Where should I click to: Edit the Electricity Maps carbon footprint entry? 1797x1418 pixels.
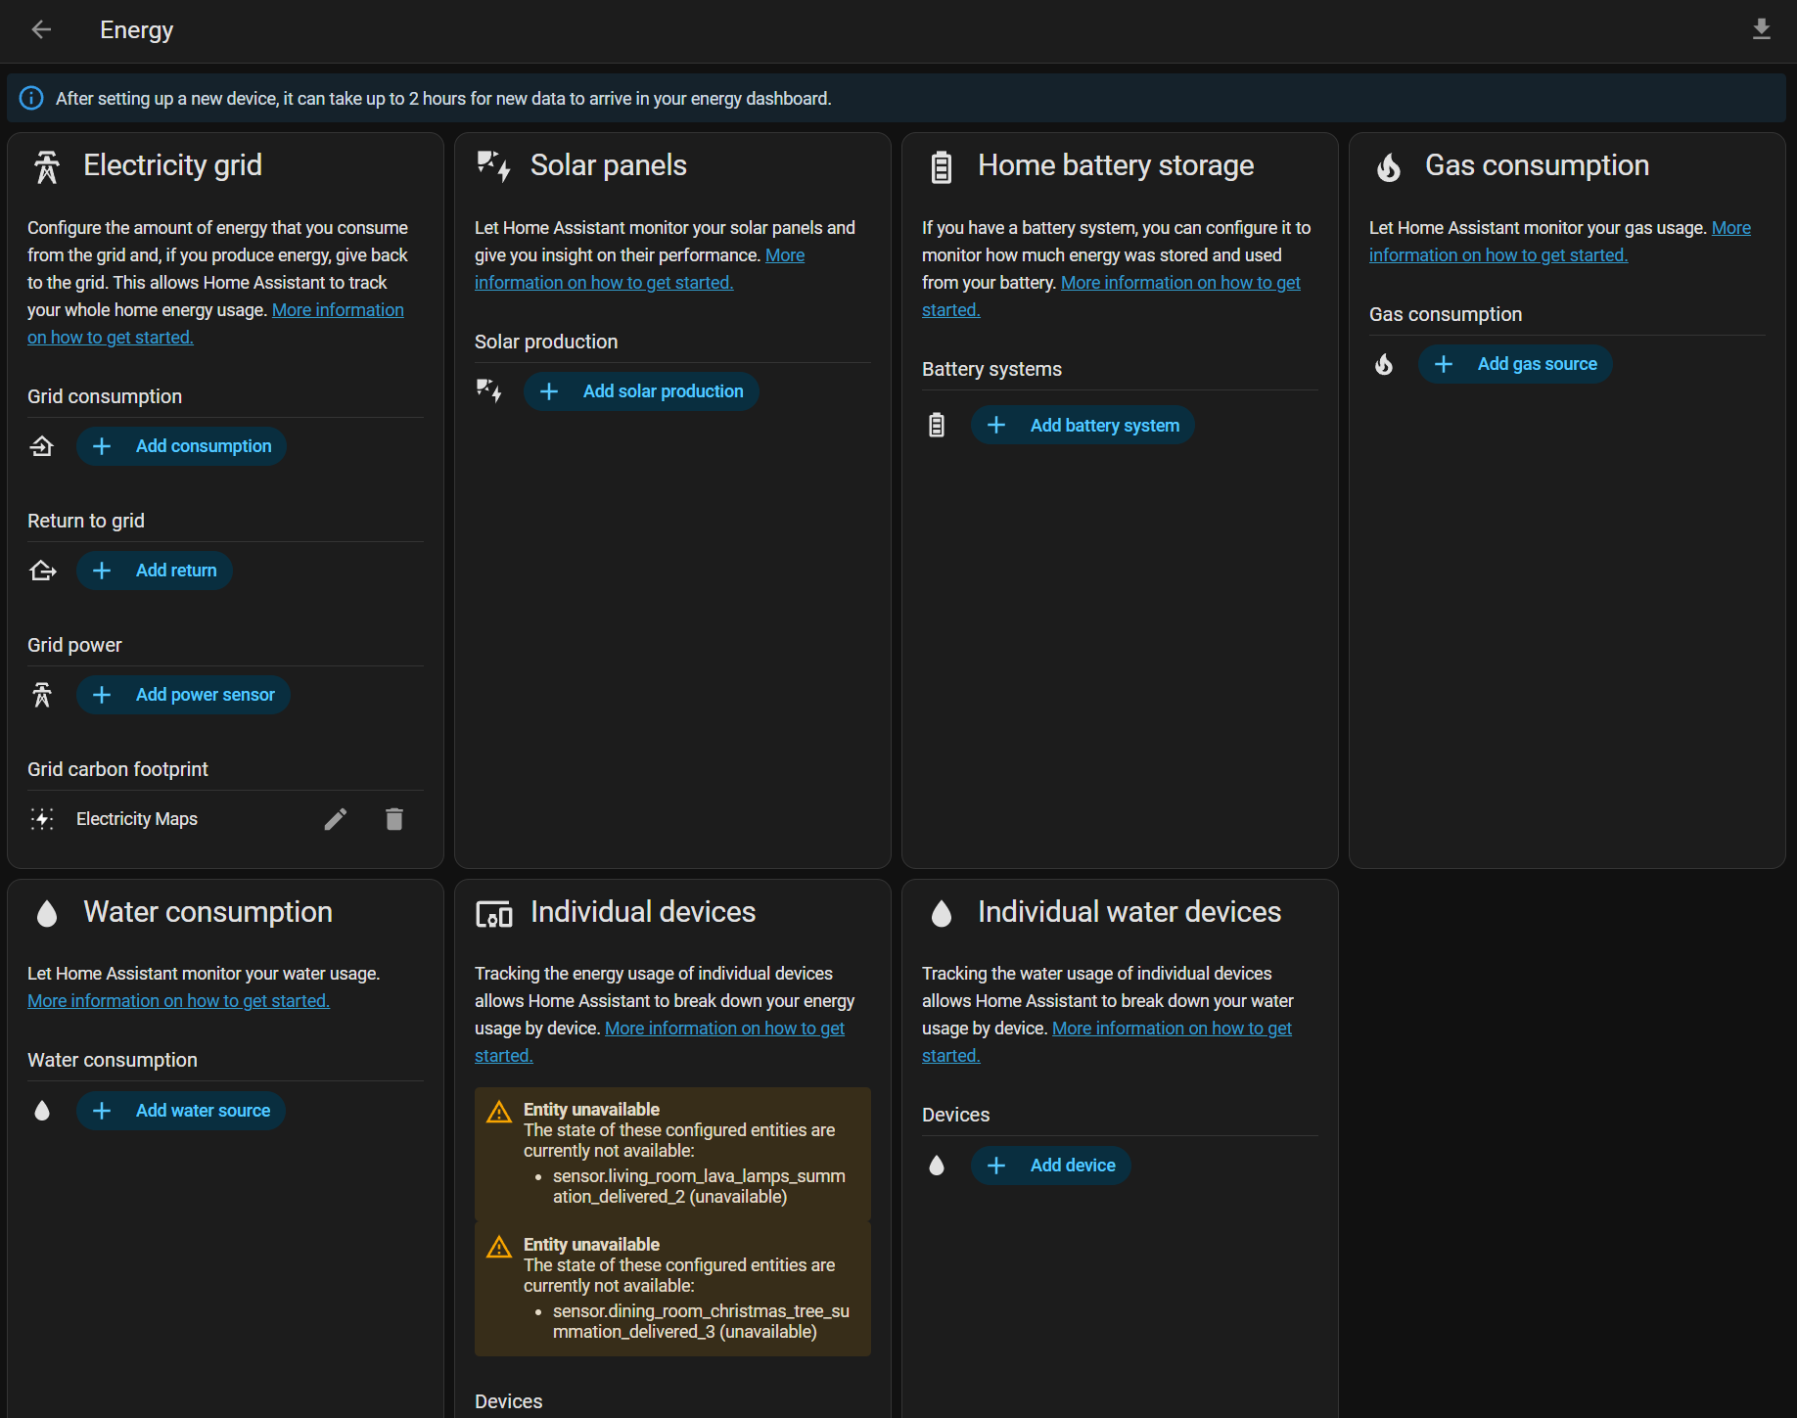(x=336, y=819)
